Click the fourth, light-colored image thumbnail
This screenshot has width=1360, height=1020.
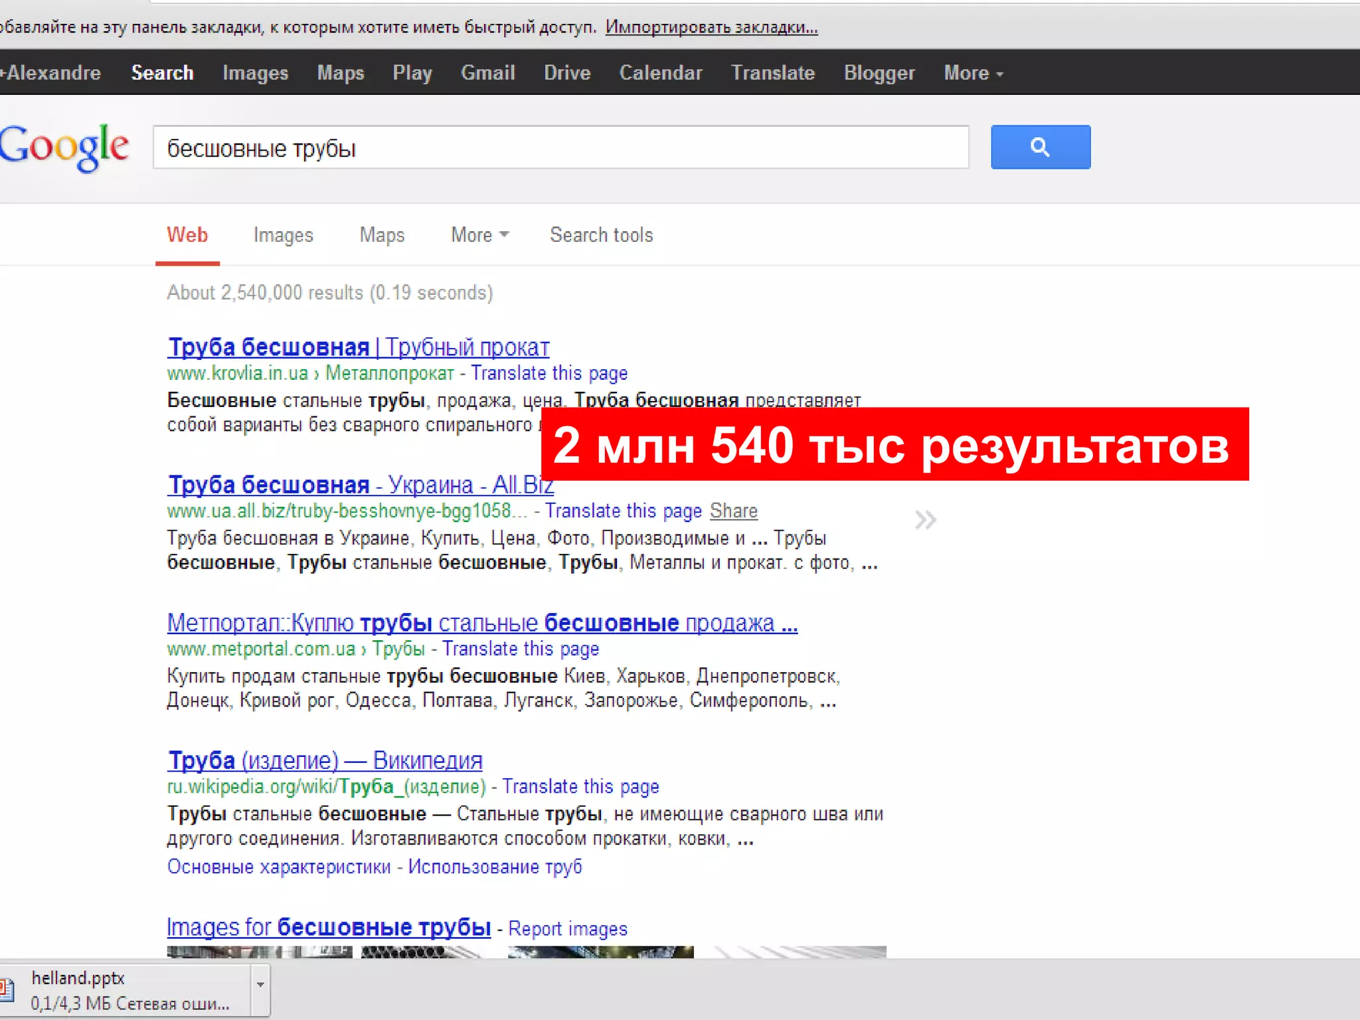point(800,952)
